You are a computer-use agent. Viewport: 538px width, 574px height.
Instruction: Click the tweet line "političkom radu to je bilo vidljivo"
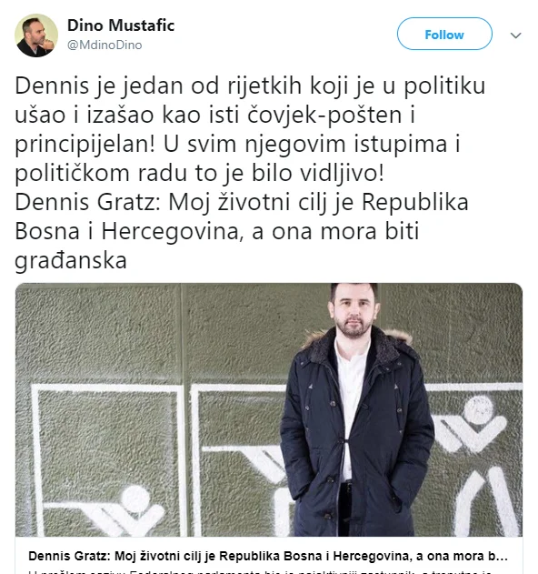click(x=199, y=173)
